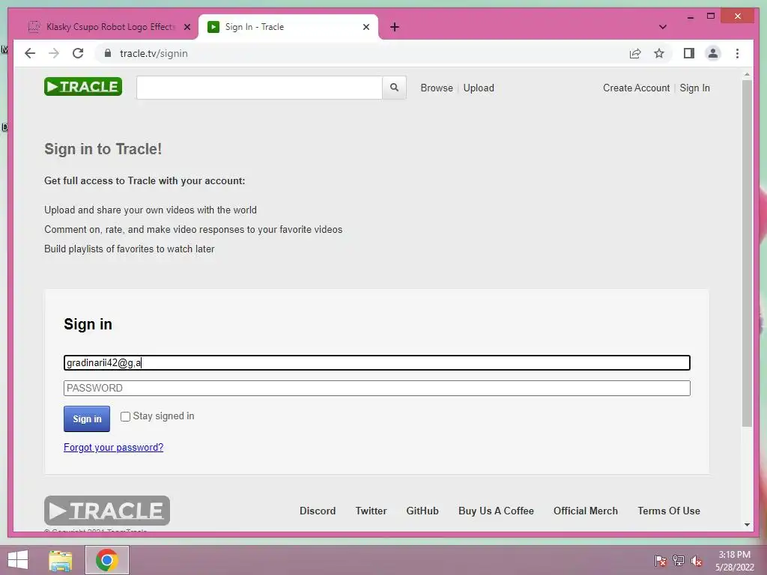Open the Forgot your password? link
Viewport: 767px width, 575px height.
point(114,448)
